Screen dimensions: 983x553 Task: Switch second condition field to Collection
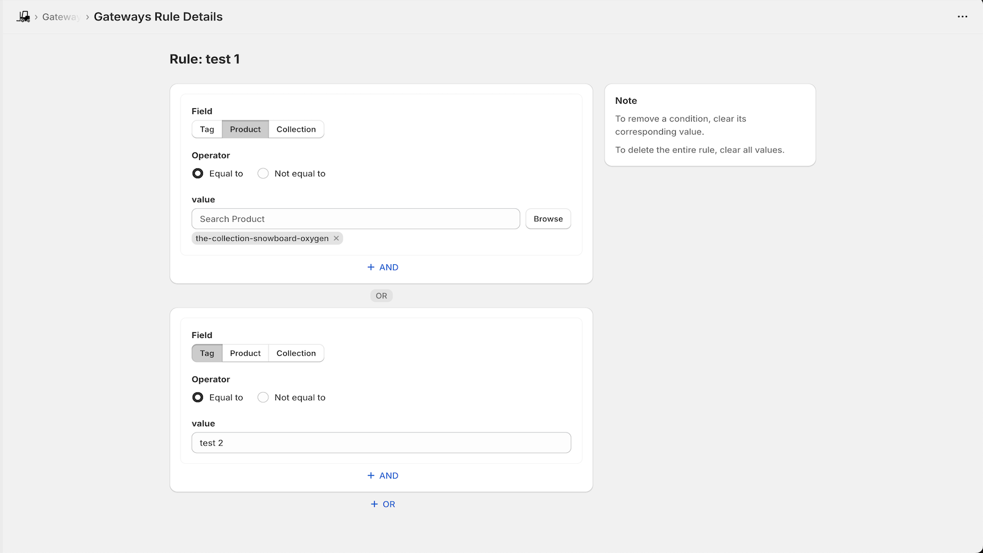(296, 353)
